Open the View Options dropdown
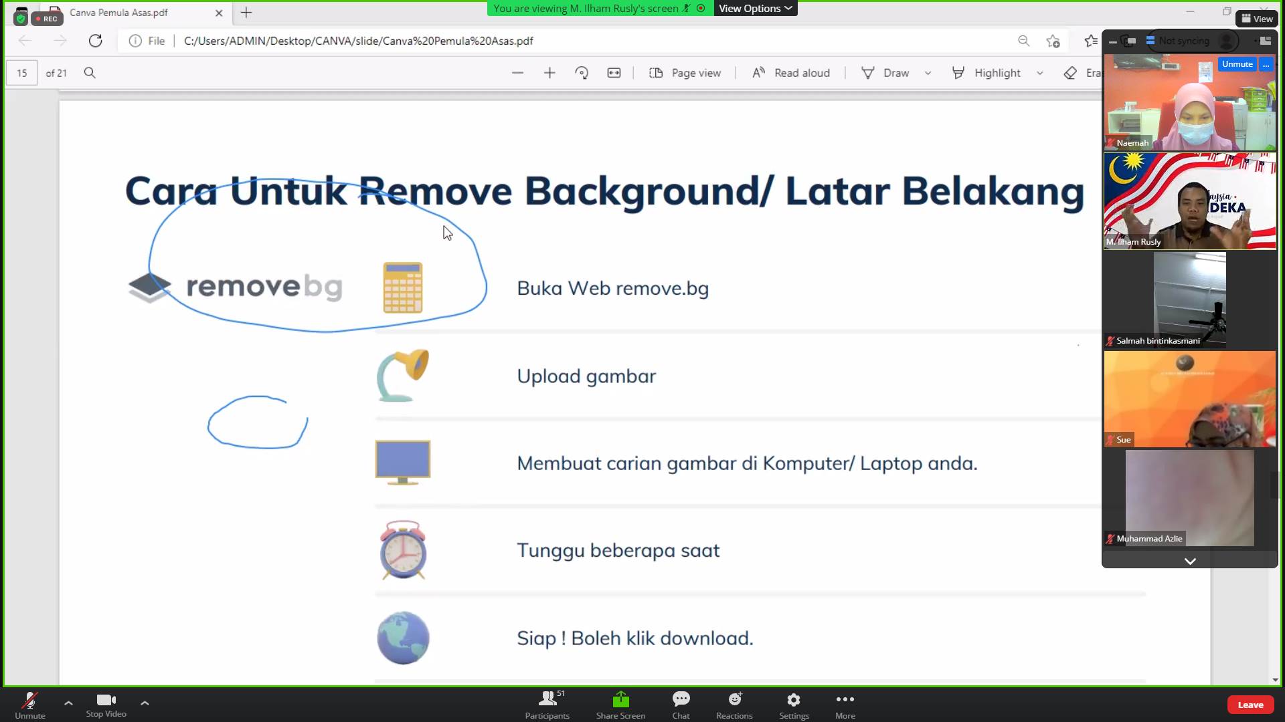 point(756,8)
